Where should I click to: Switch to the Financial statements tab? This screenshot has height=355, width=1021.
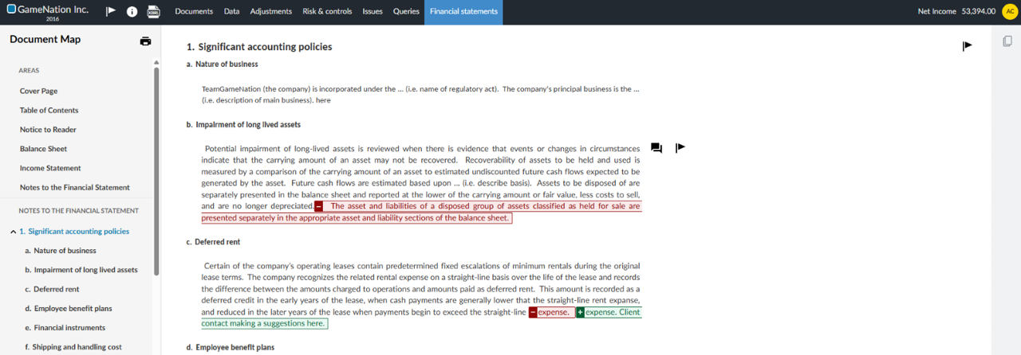(x=463, y=12)
